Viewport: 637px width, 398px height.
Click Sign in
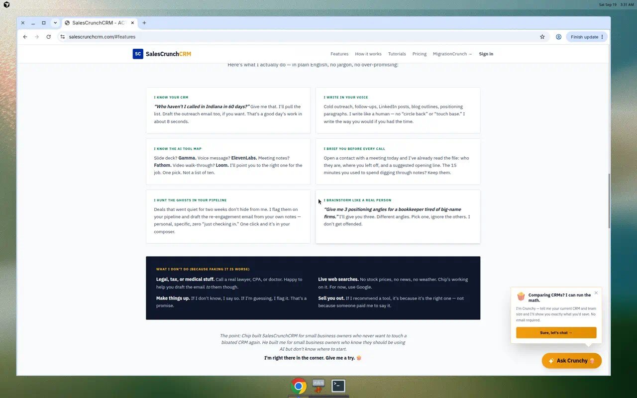pyautogui.click(x=486, y=54)
